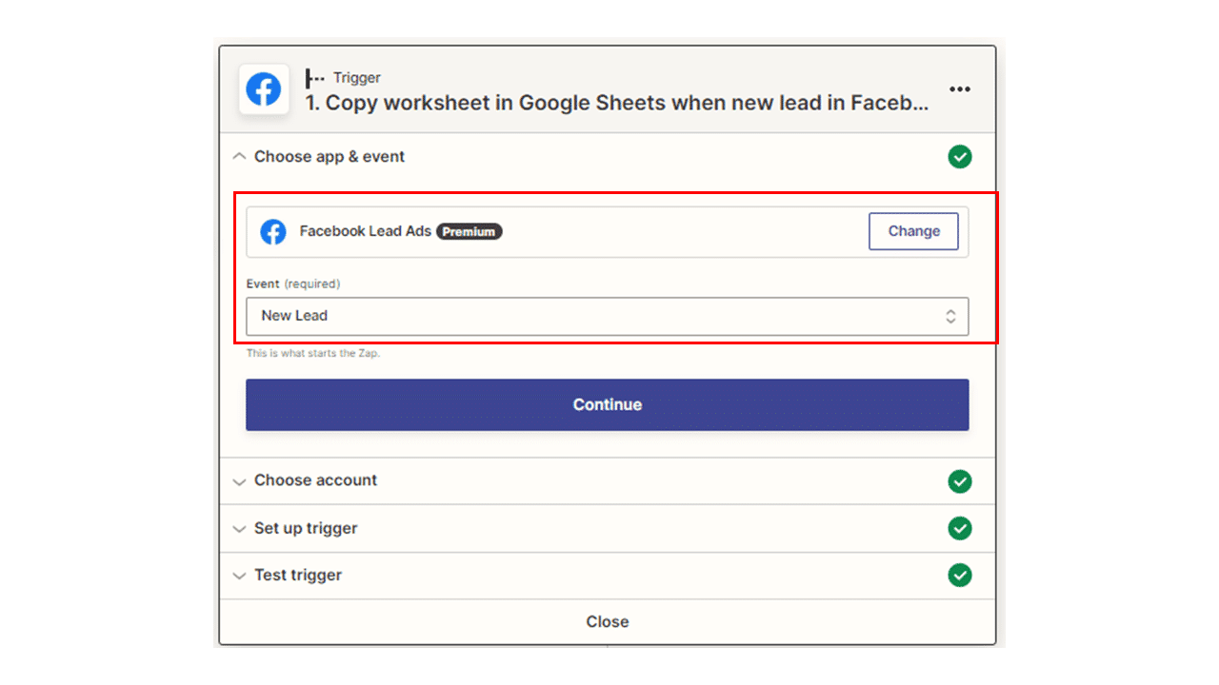Click the "This is what starts the Zap." hint text

[x=313, y=353]
